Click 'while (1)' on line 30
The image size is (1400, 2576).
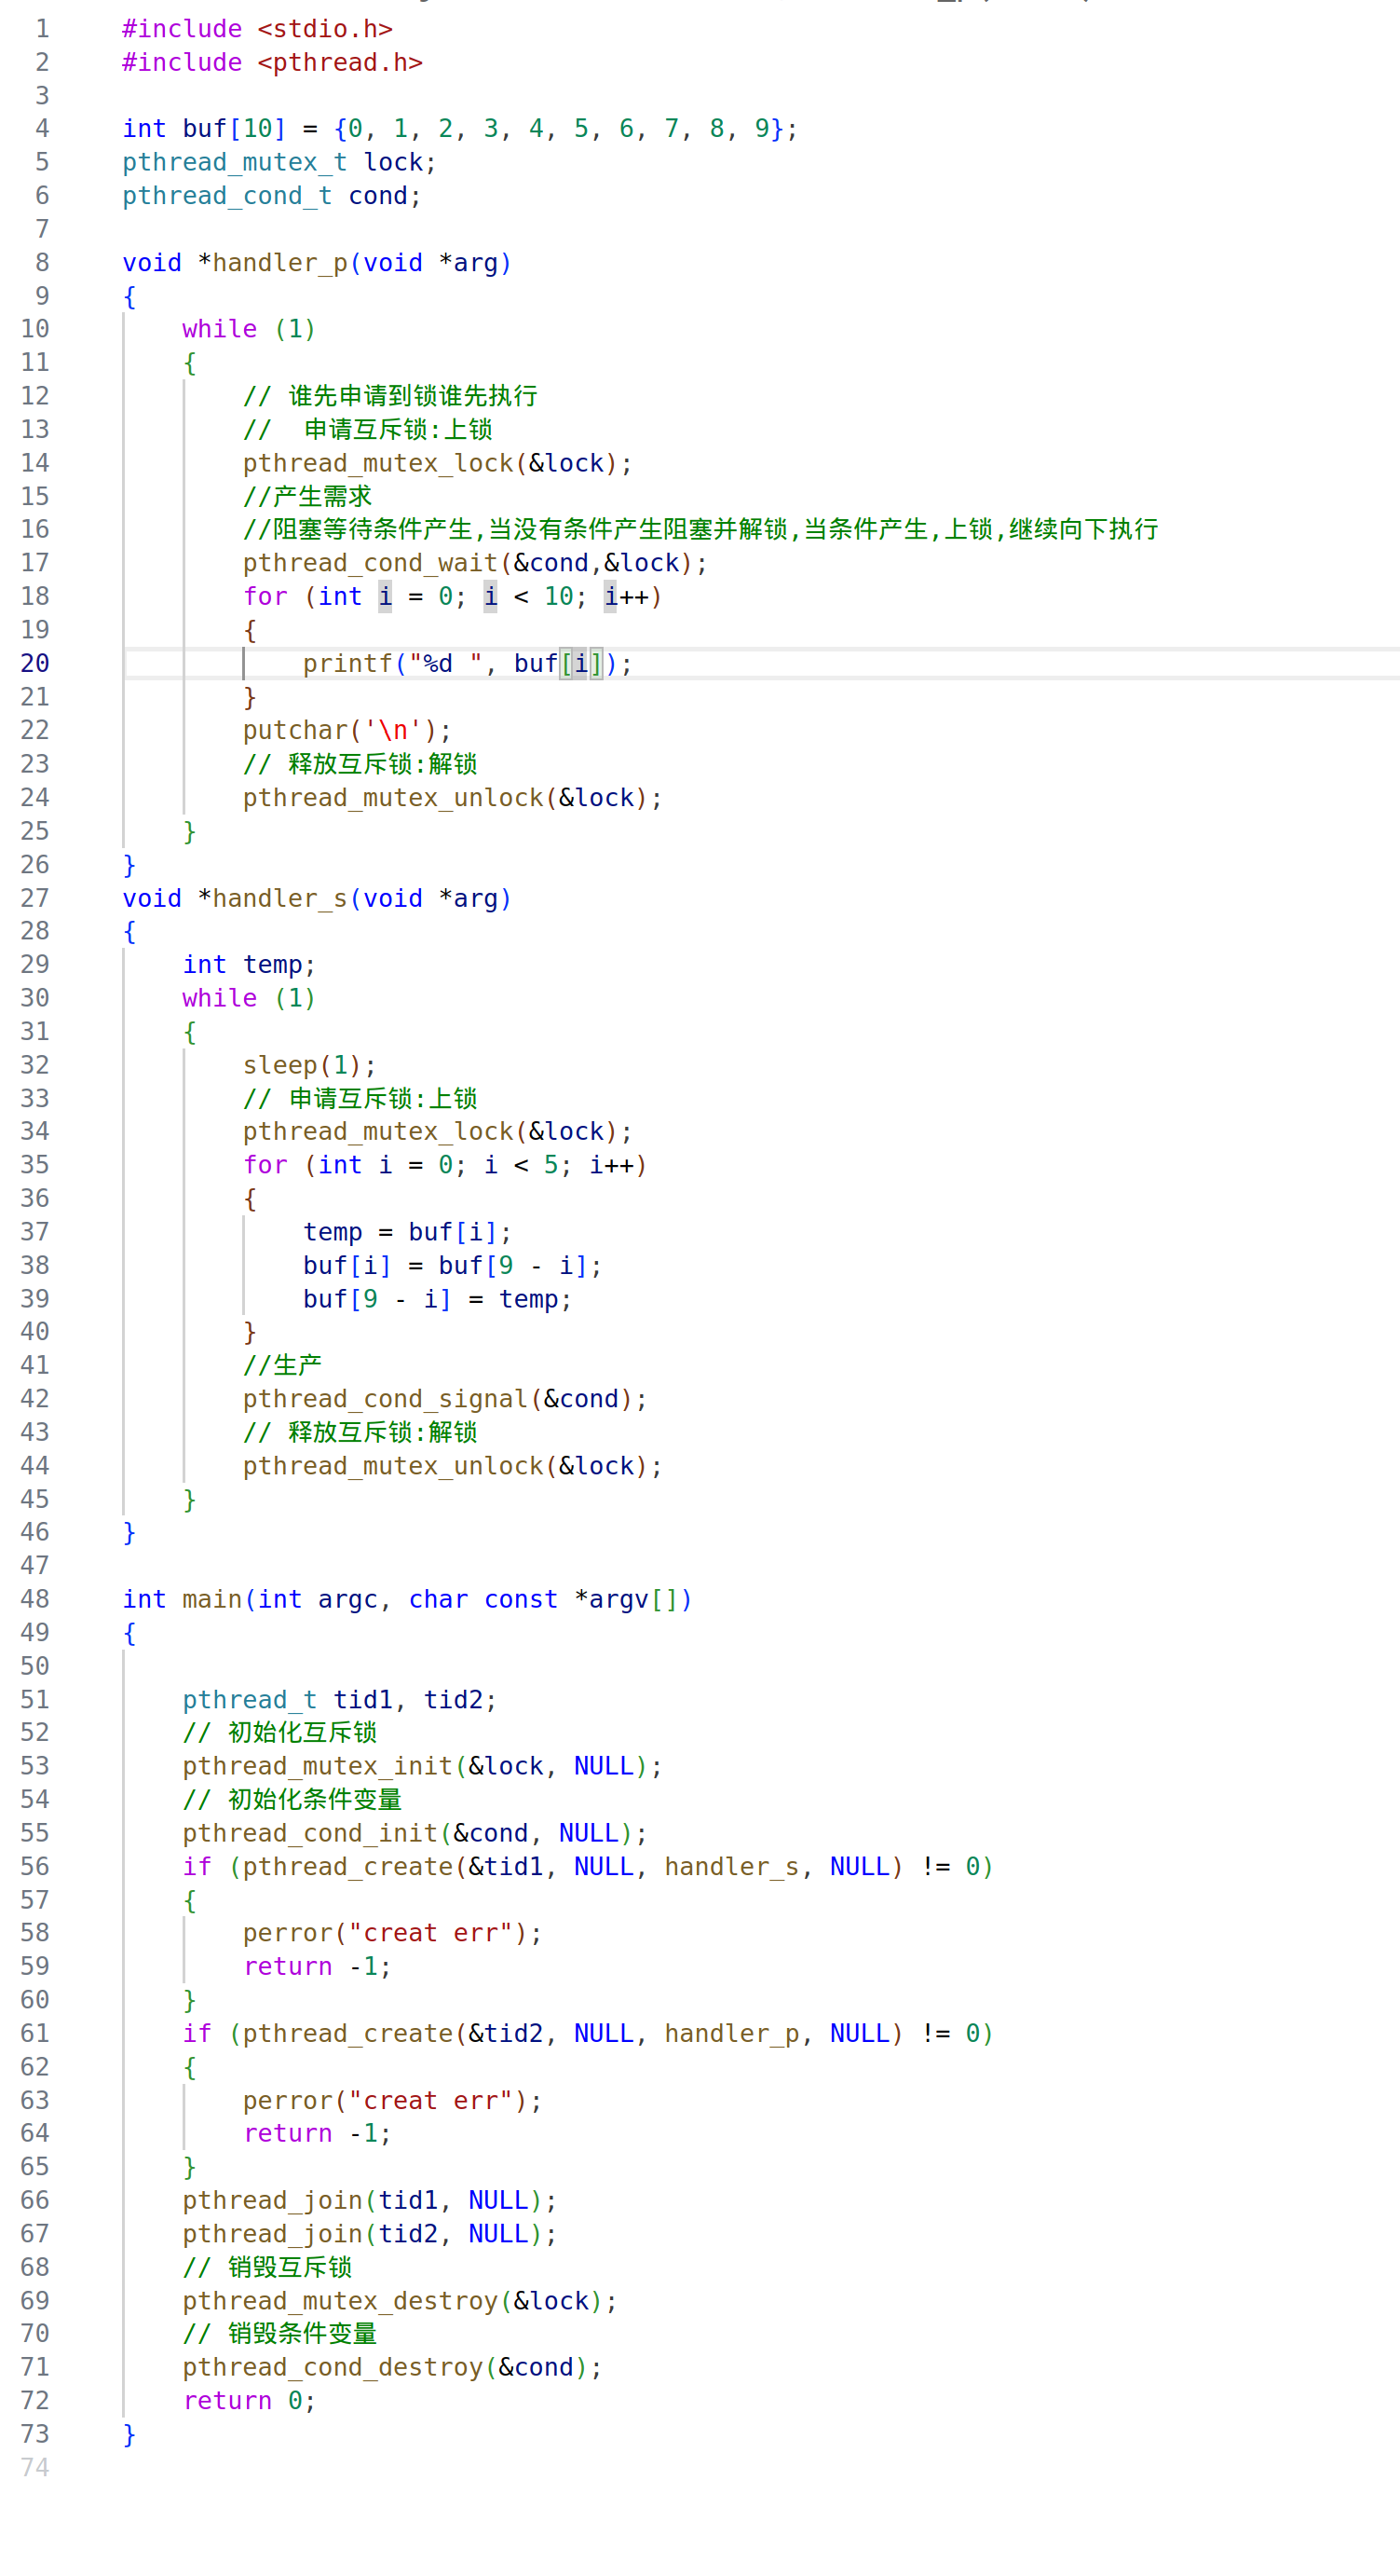pos(249,998)
